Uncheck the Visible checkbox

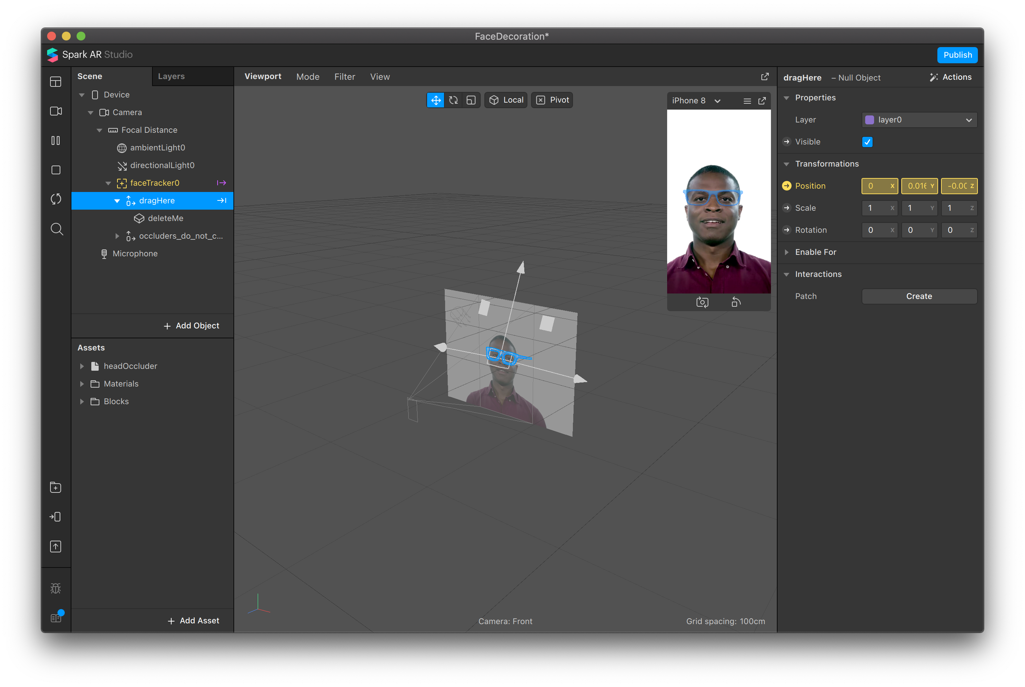click(x=867, y=142)
